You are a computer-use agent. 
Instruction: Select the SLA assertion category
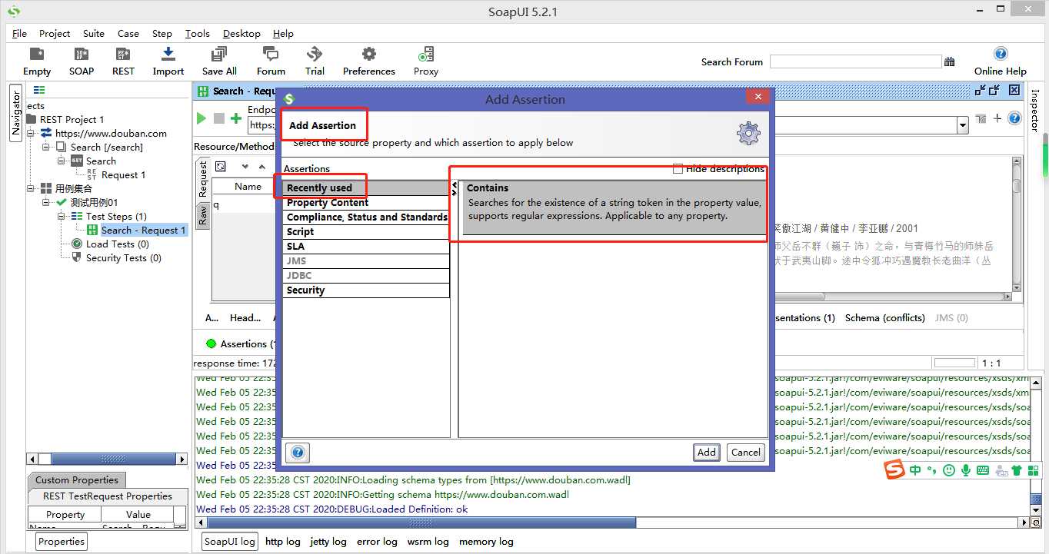366,247
